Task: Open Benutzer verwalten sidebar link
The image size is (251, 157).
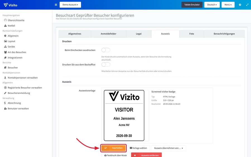Action: point(18,108)
